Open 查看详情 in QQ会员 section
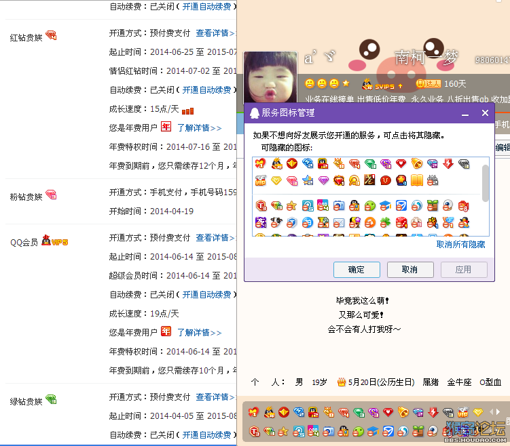 (215, 238)
